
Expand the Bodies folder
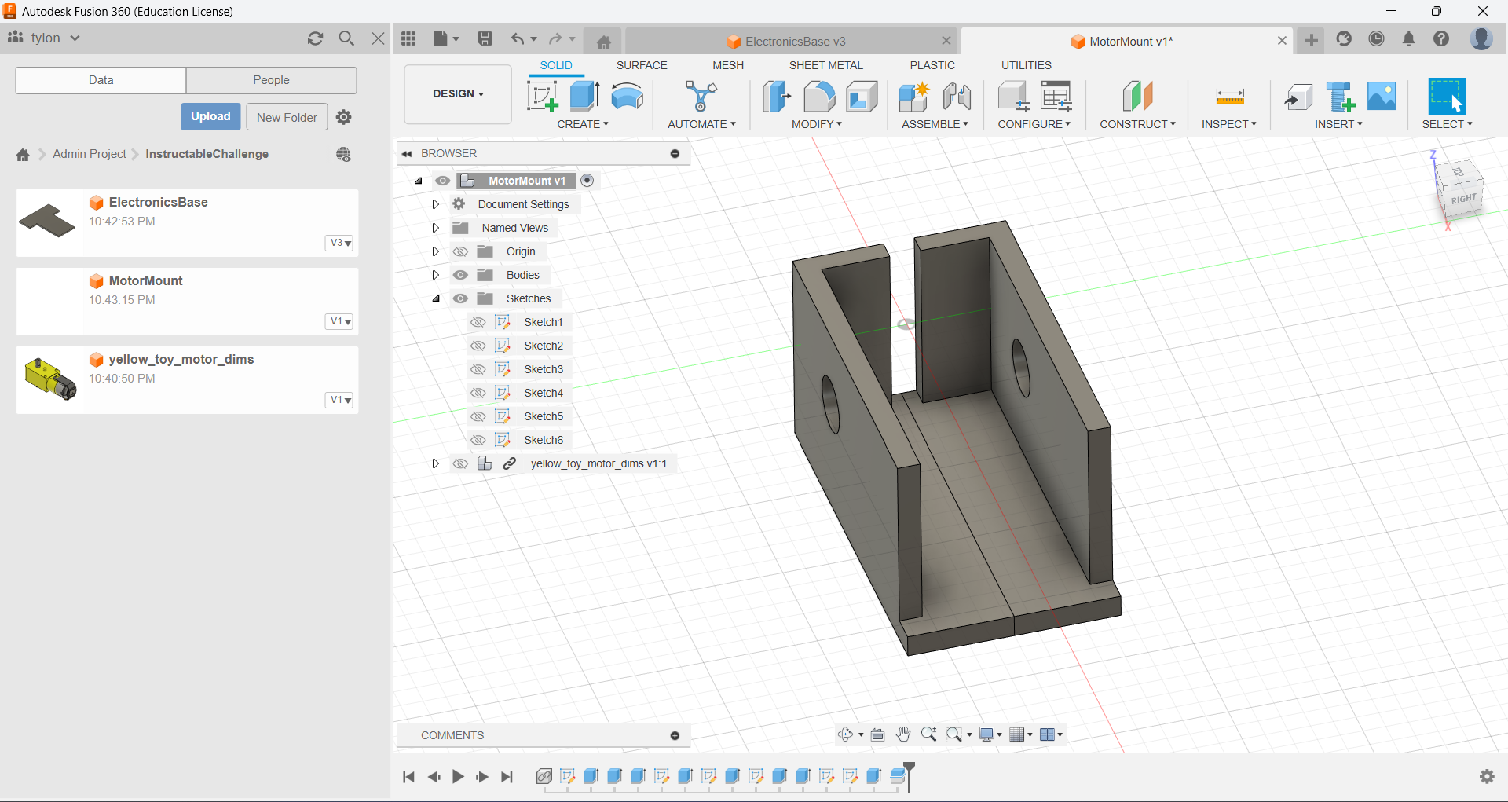click(435, 275)
